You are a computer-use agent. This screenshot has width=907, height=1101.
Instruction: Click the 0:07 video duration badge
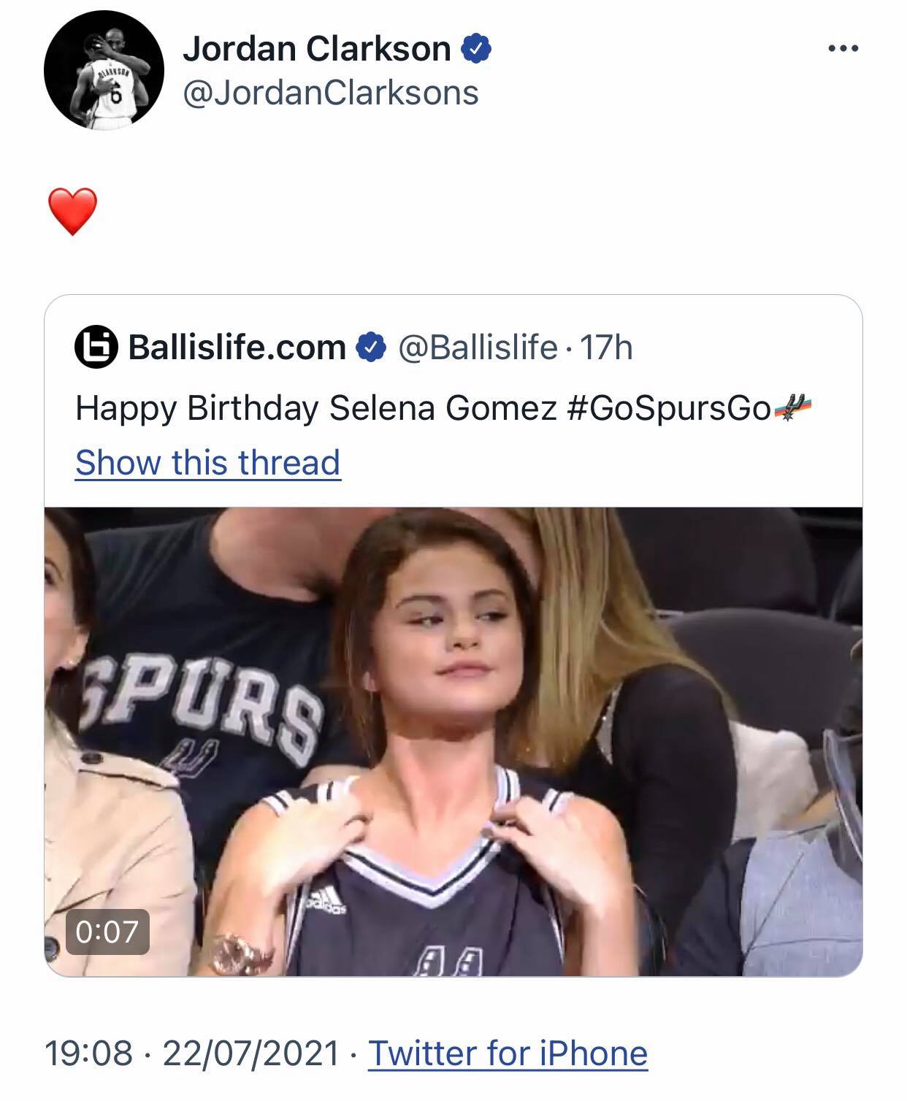coord(107,931)
